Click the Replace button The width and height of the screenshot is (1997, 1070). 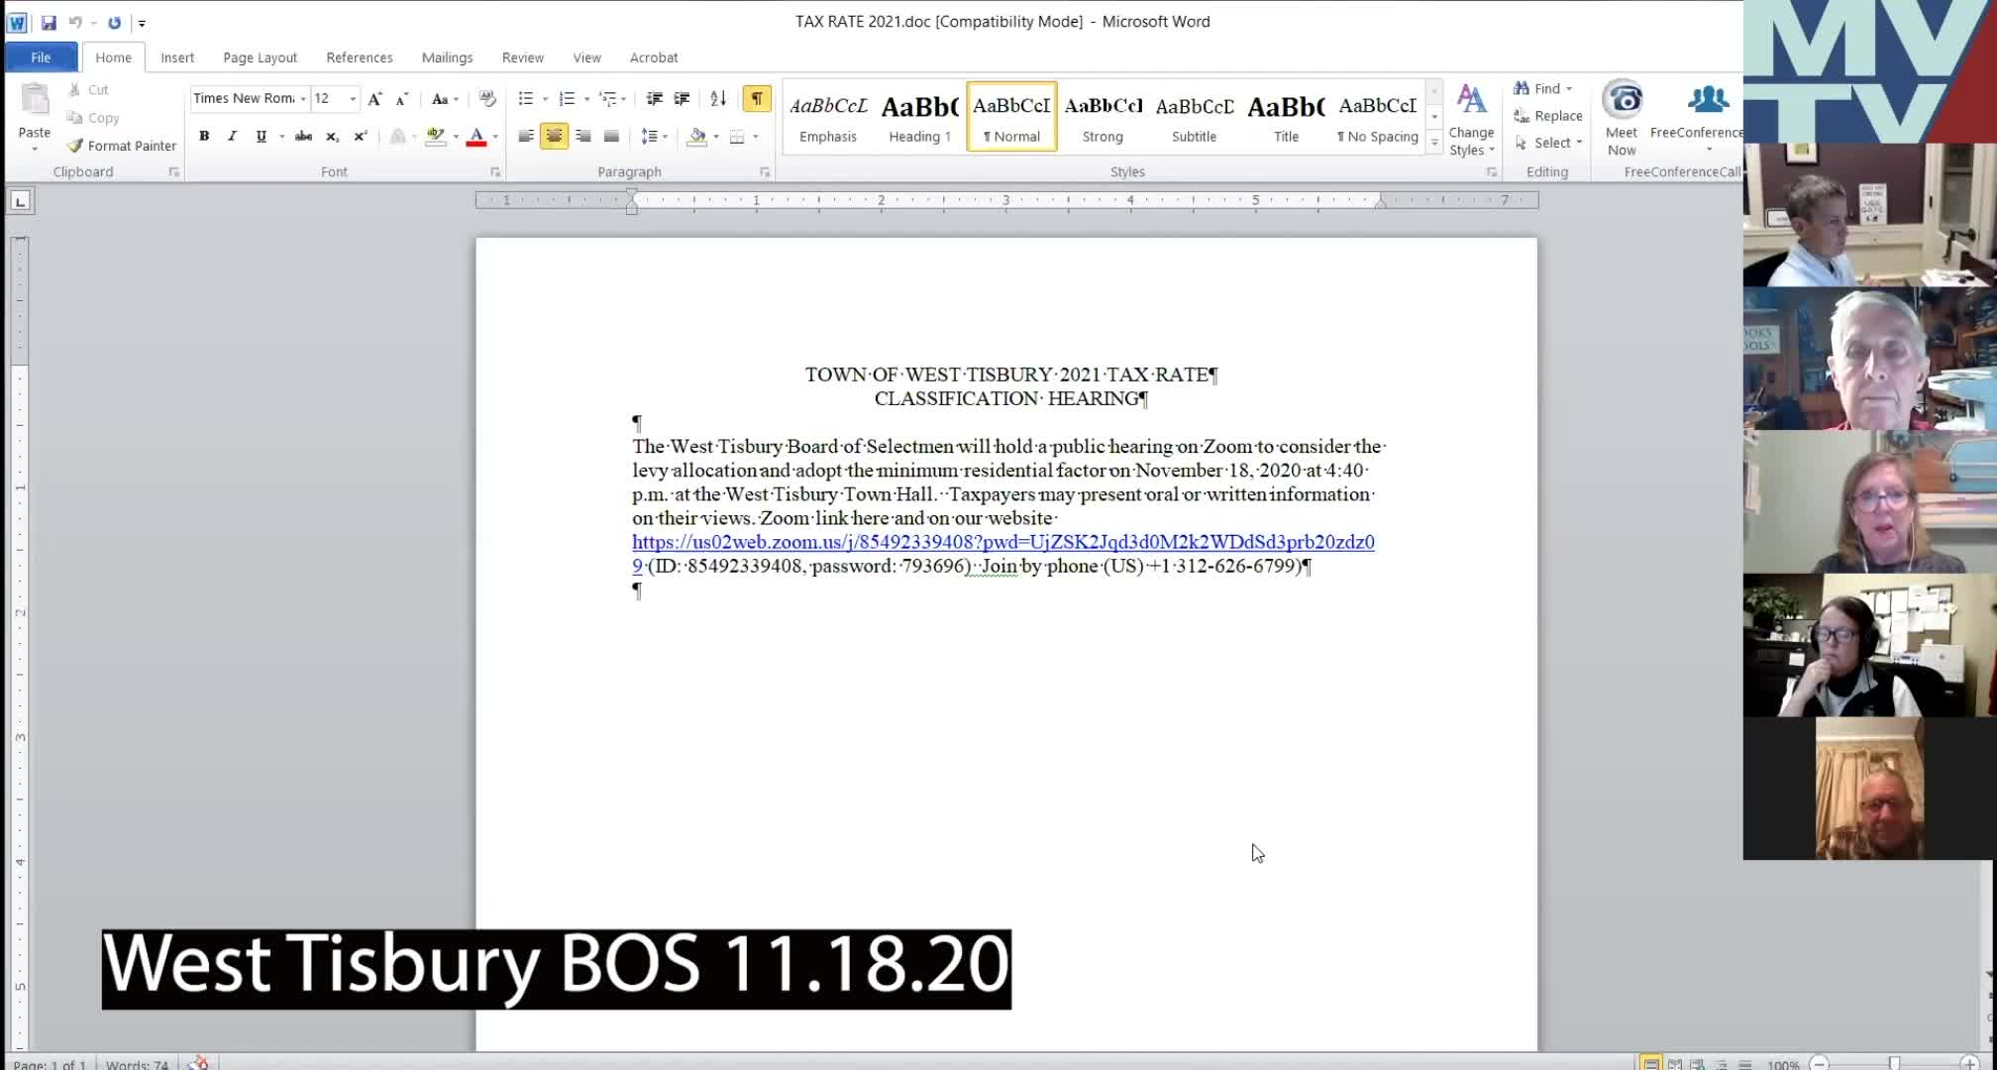[x=1548, y=116]
